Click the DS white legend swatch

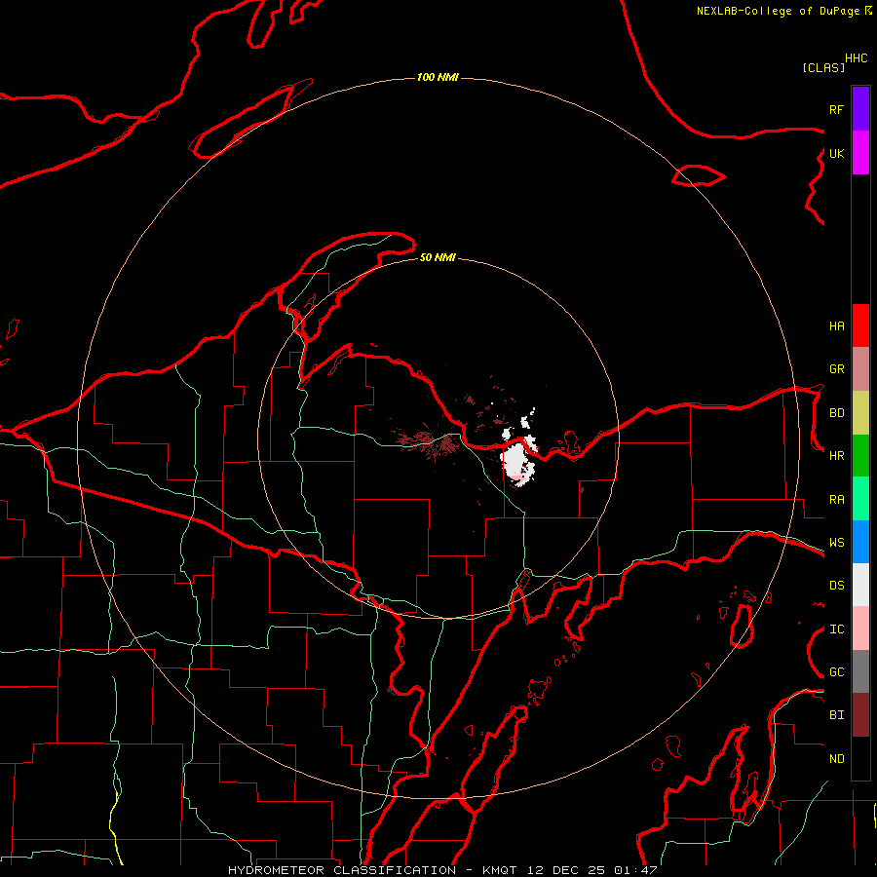(860, 585)
